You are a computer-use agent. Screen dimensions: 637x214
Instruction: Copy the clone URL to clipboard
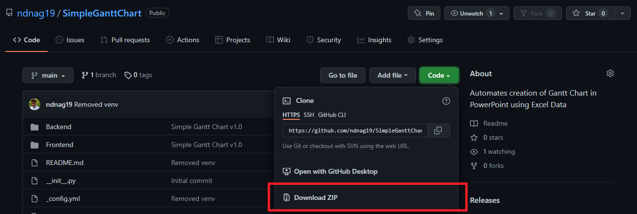[439, 131]
